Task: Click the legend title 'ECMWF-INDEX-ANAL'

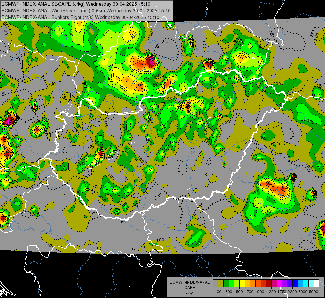Action: click(190, 282)
